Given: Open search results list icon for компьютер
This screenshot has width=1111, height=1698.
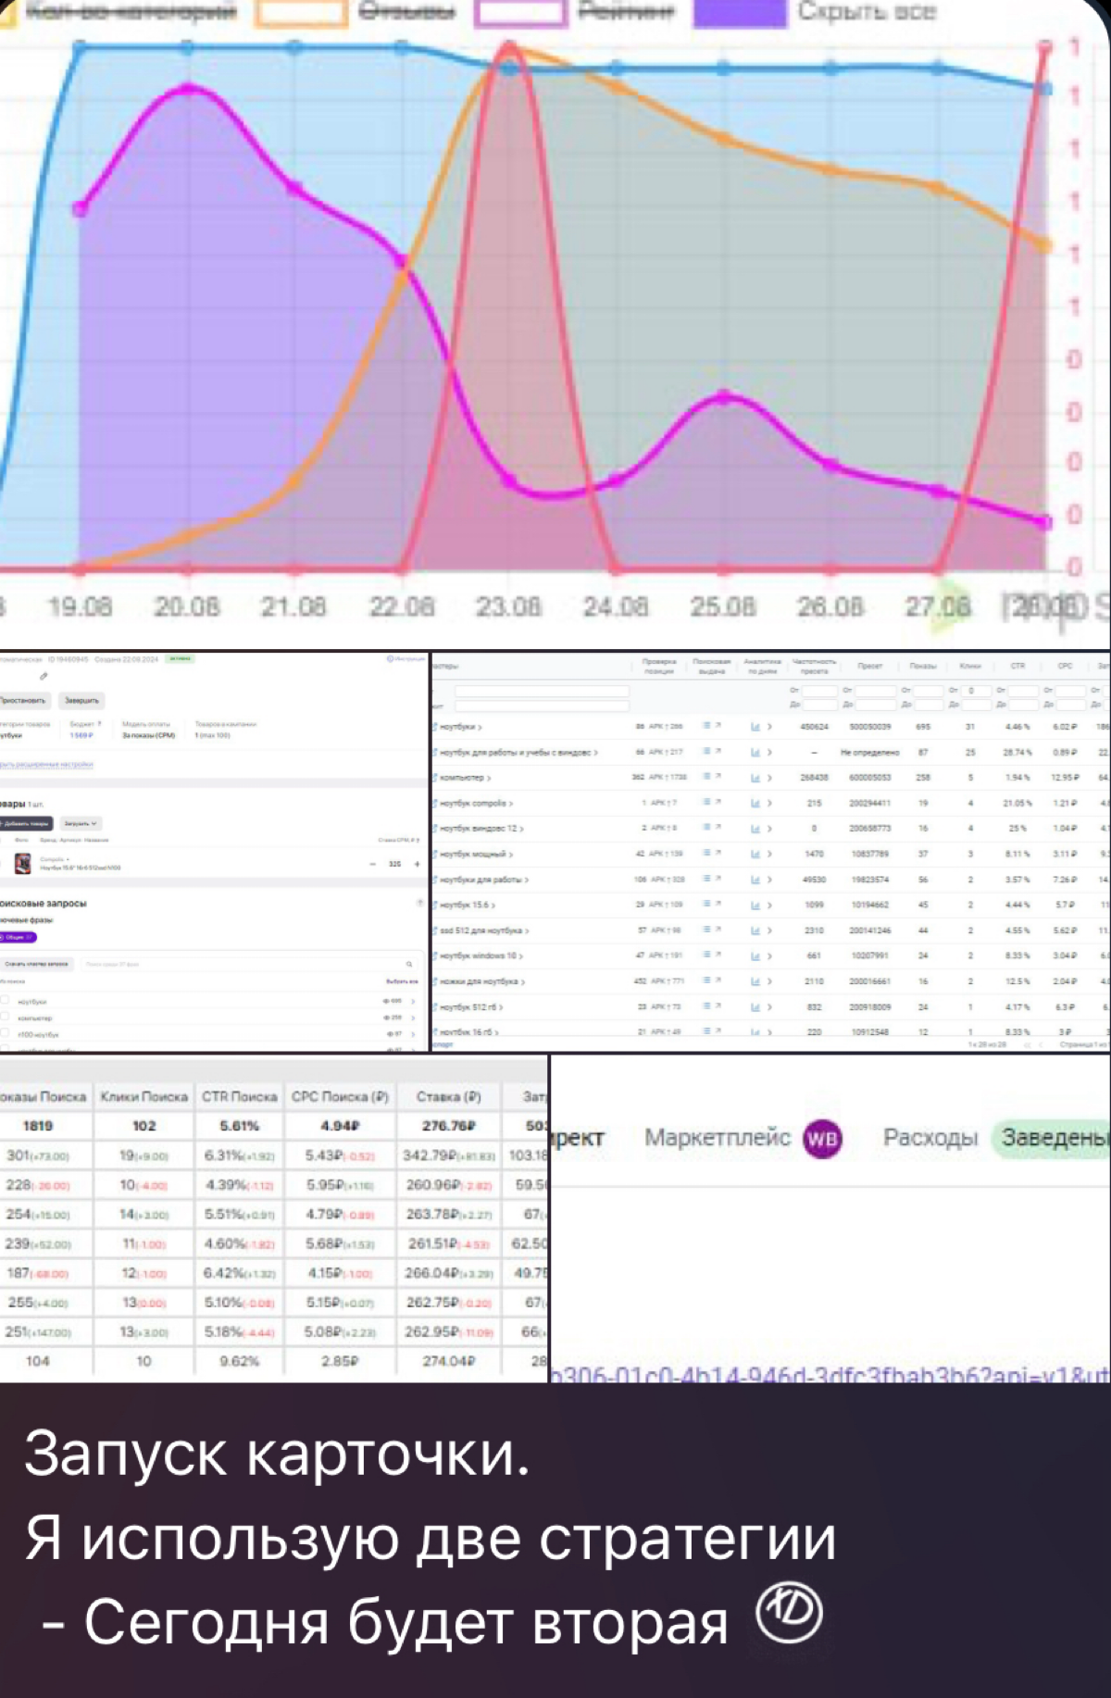Looking at the screenshot, I should coord(706,778).
